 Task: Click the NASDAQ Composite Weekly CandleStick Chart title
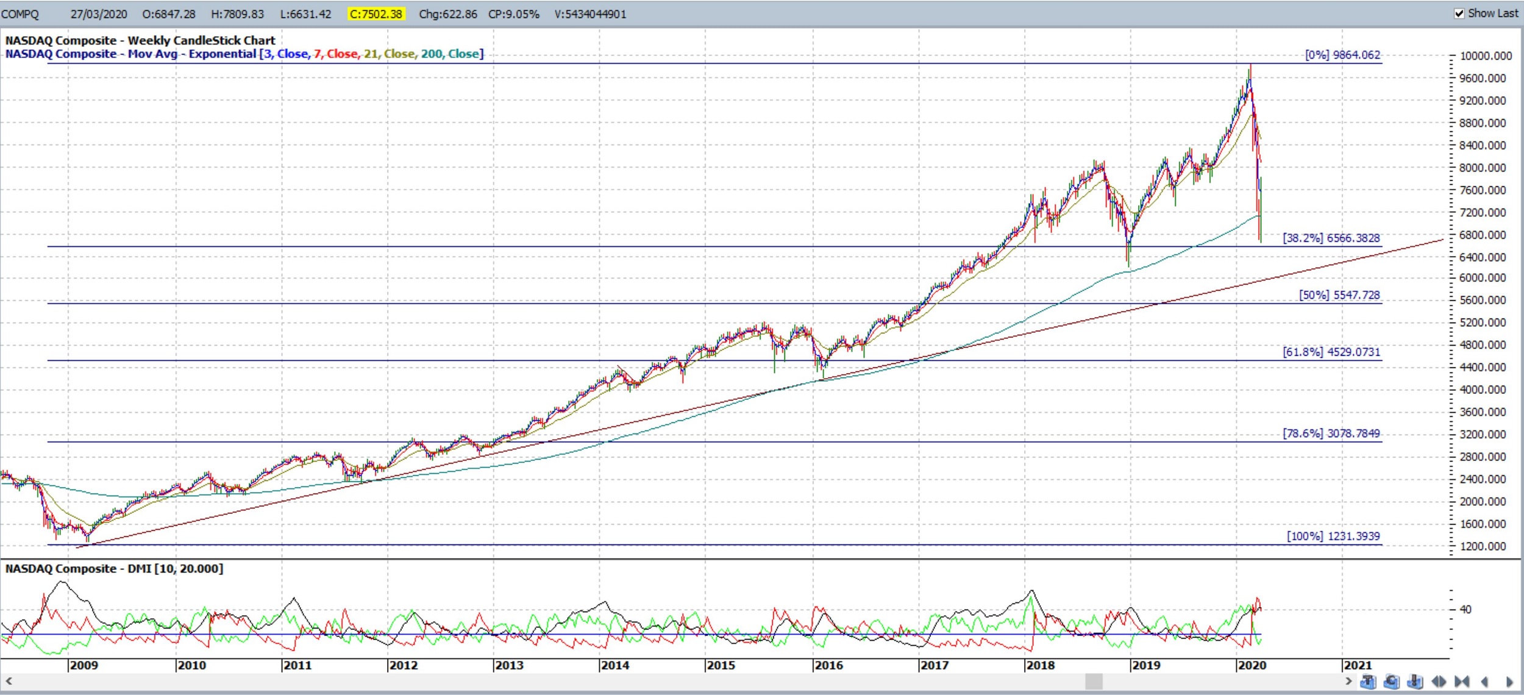[140, 40]
